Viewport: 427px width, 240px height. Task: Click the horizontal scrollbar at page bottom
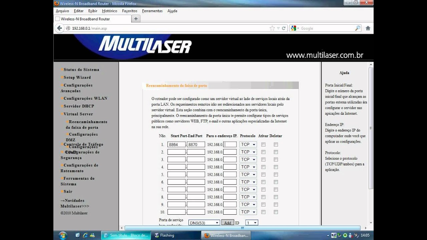243,228
